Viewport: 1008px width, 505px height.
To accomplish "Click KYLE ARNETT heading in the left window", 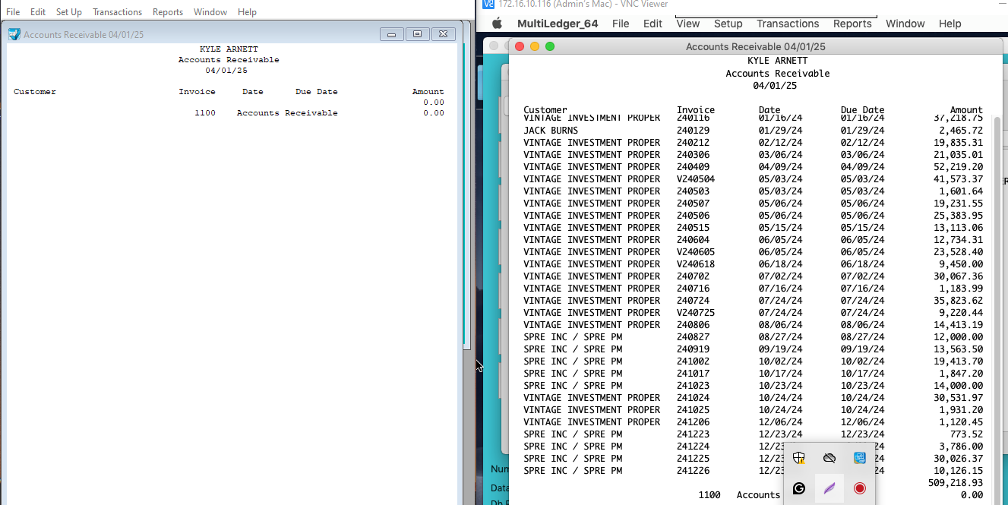I will click(x=229, y=49).
